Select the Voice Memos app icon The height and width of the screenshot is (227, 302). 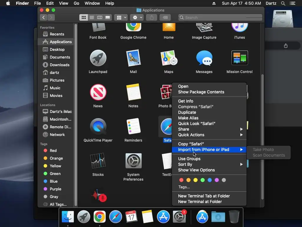click(x=99, y=196)
